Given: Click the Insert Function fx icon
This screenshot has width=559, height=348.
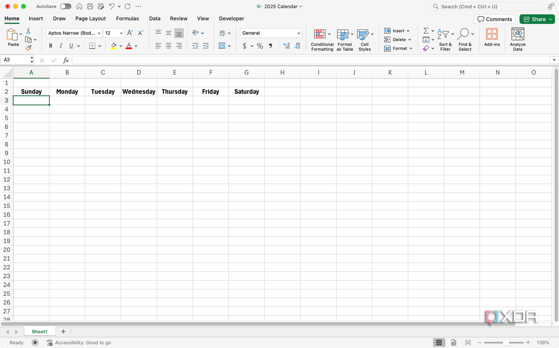Looking at the screenshot, I should [x=66, y=60].
